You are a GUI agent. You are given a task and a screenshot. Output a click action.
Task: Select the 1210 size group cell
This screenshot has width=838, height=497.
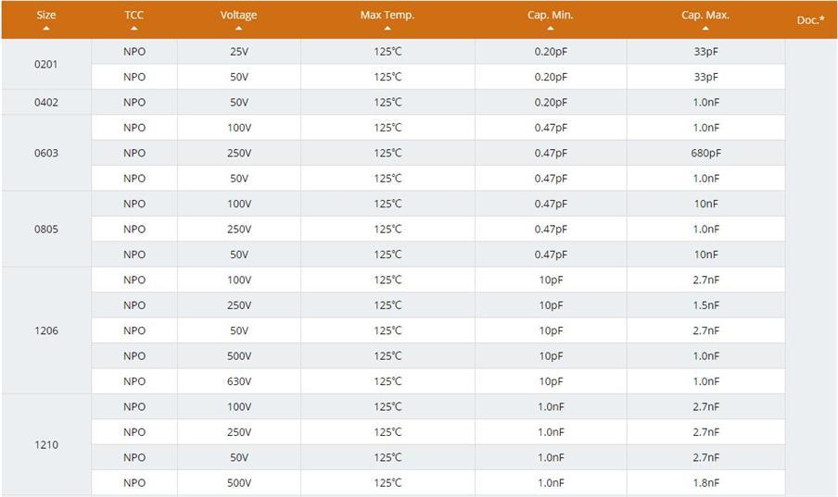[x=46, y=444]
